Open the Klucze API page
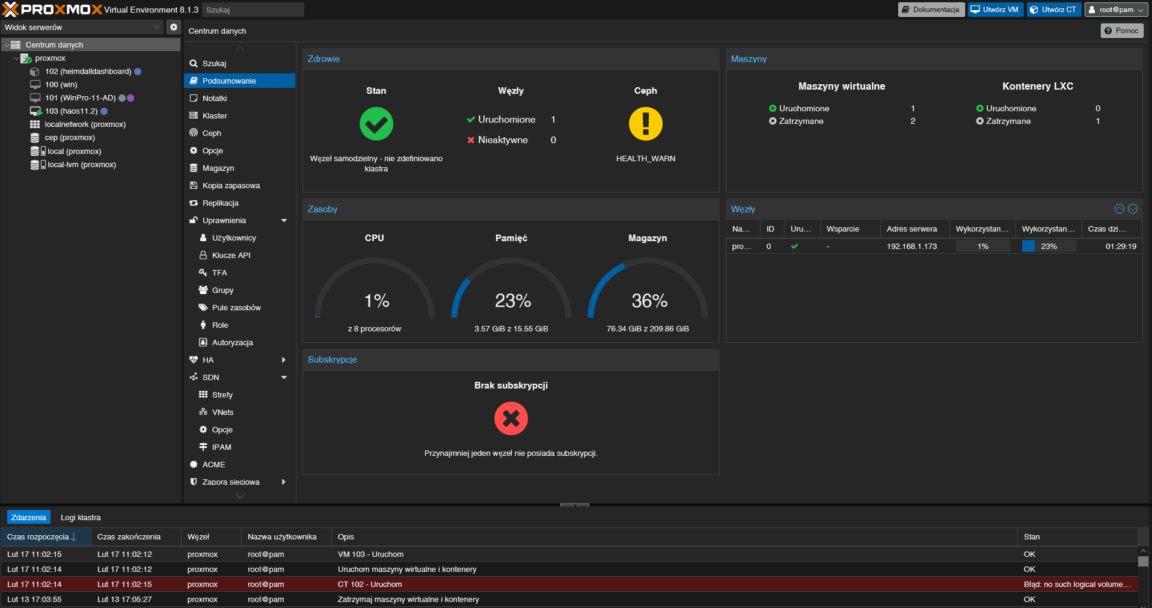Viewport: 1152px width, 608px height. (x=231, y=256)
